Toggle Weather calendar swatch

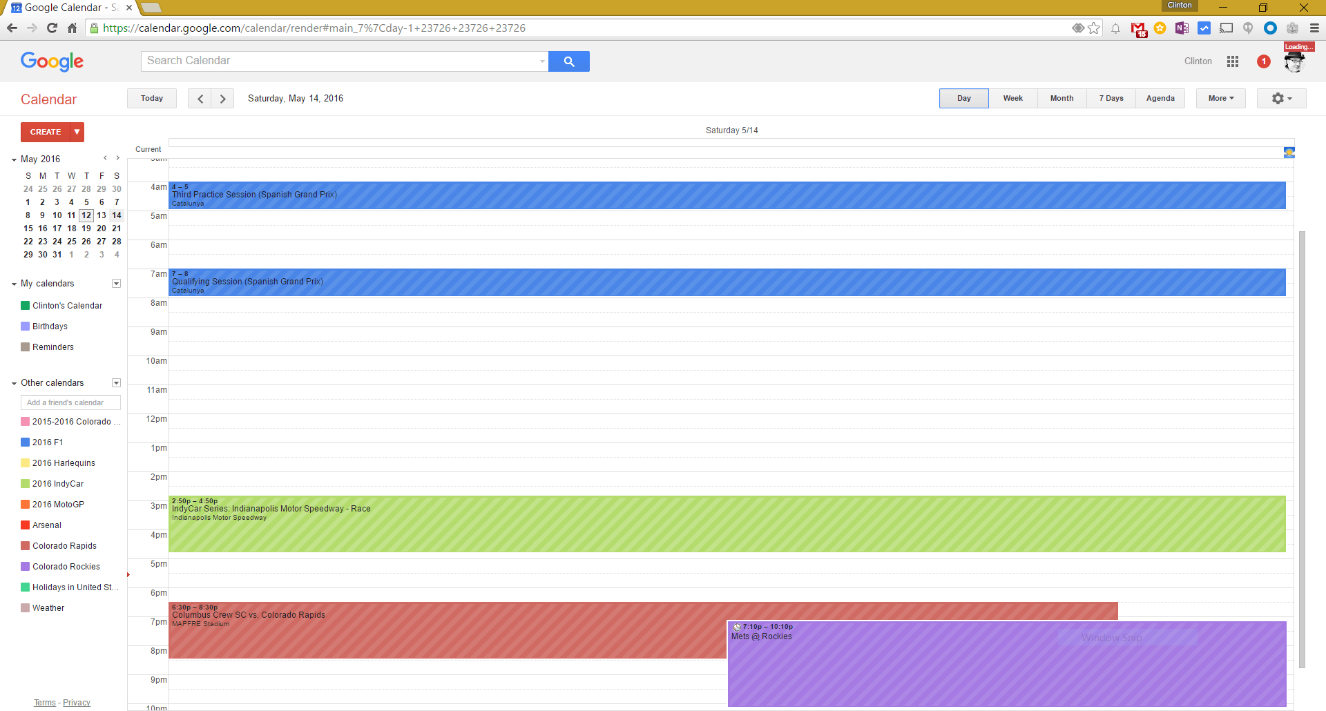click(25, 608)
